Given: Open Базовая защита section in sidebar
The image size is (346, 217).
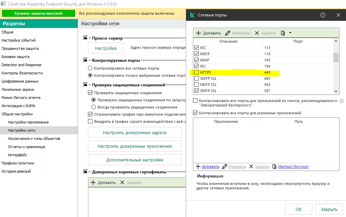Looking at the screenshot, I should coord(15,57).
